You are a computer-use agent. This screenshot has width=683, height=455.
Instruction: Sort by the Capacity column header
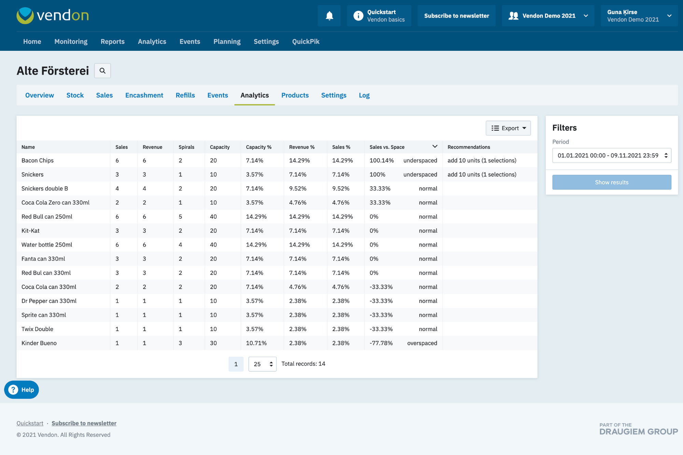(x=220, y=147)
